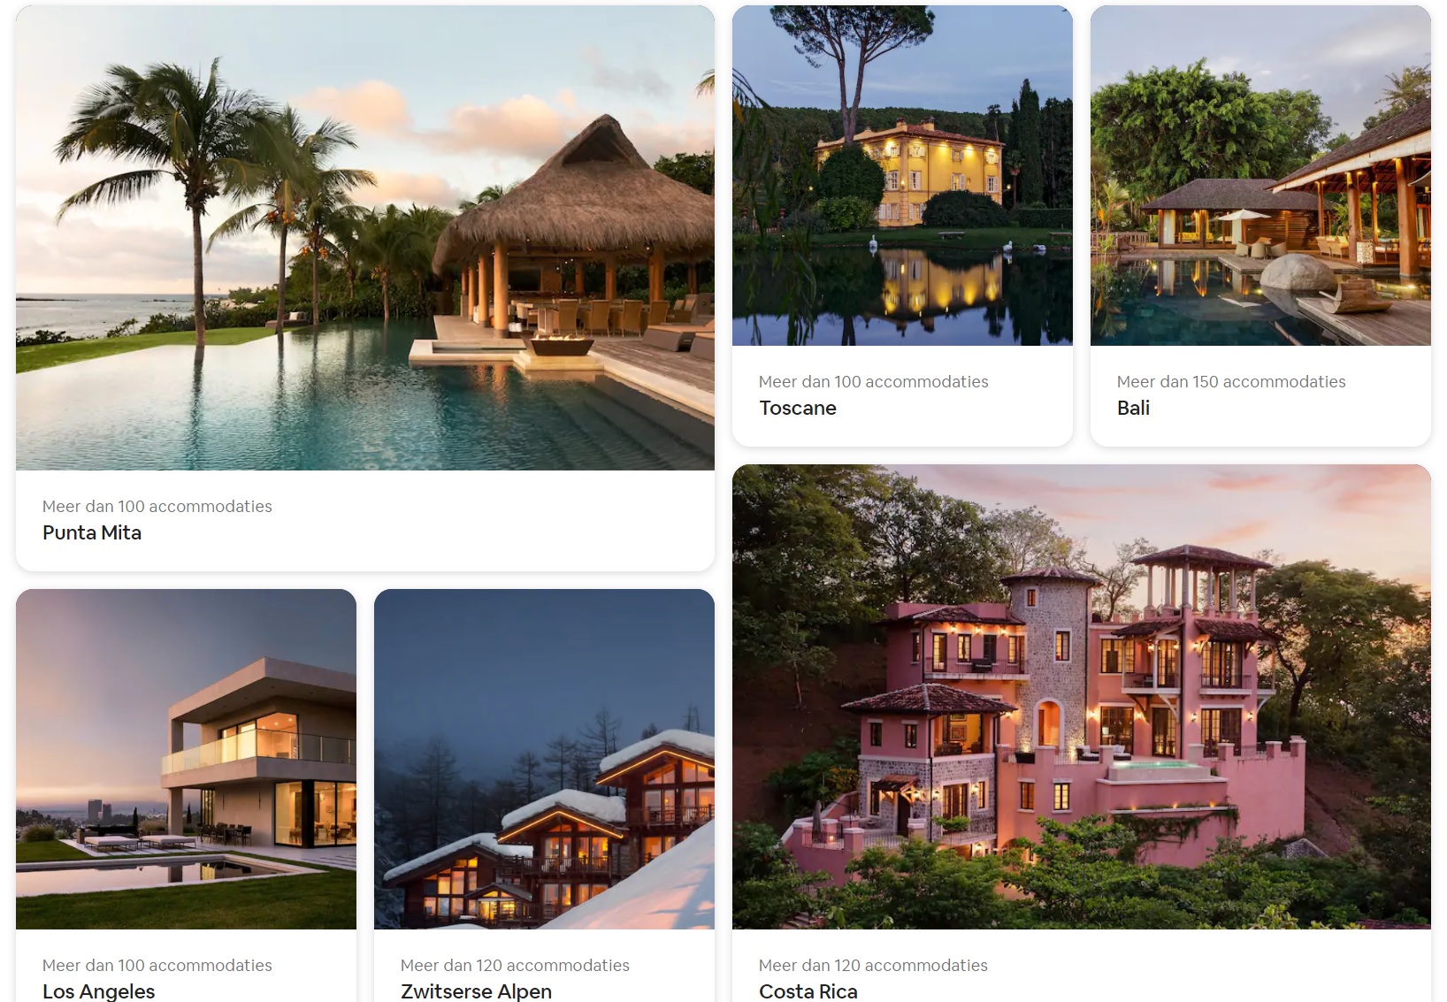Open the Los Angeles modern house photo
The height and width of the screenshot is (1002, 1447).
pos(186,759)
